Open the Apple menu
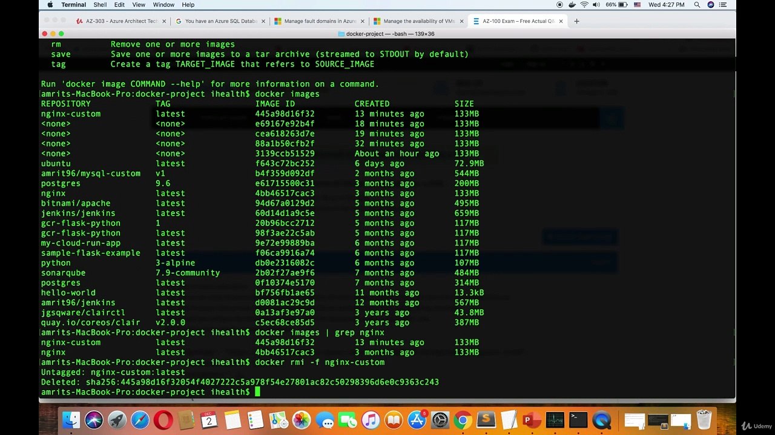 coord(50,5)
